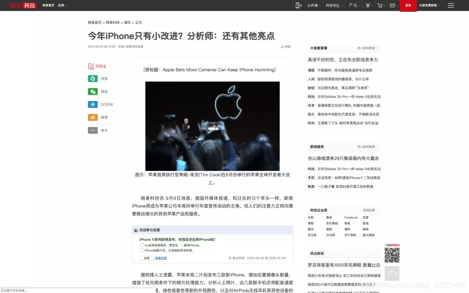Open 阅读全部 link in 科技企业库
Viewport: 469px width, 293px height.
[369, 210]
